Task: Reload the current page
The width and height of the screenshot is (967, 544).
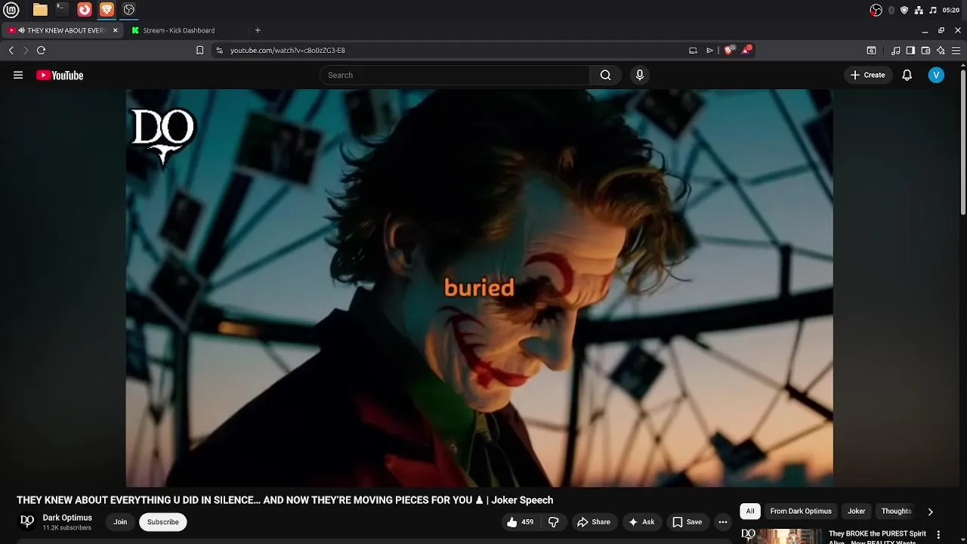Action: click(41, 50)
